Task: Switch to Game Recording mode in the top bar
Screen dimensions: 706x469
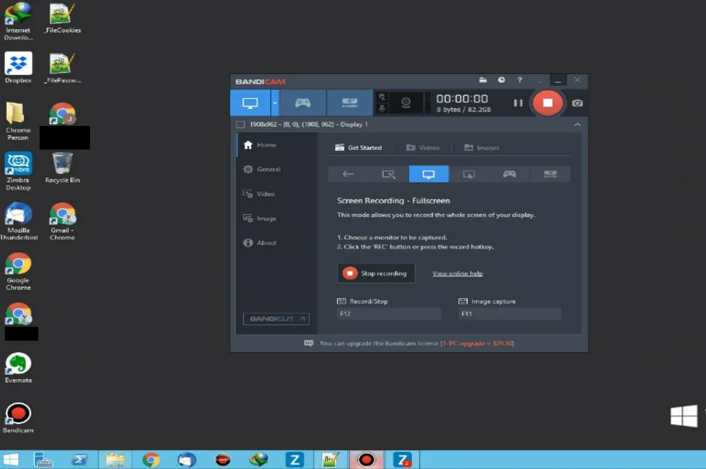Action: click(x=302, y=103)
